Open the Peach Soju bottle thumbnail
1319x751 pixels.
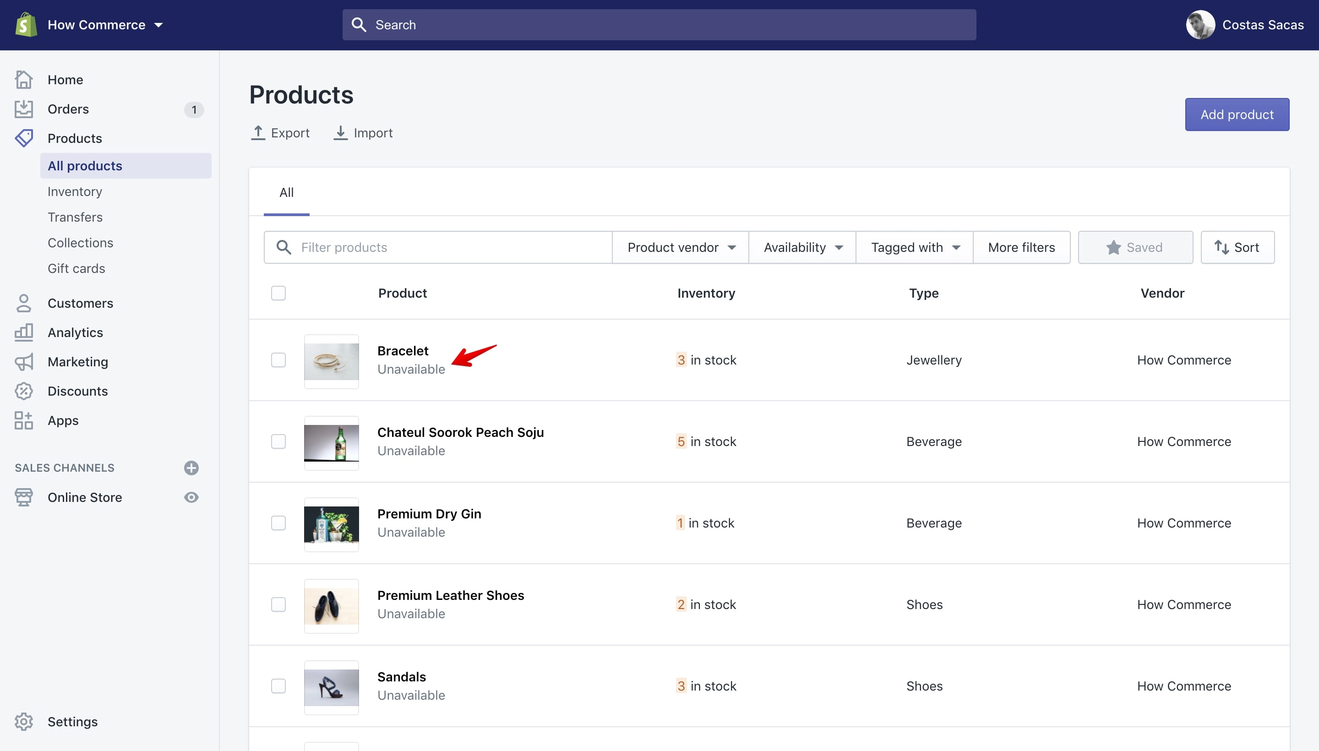[332, 443]
